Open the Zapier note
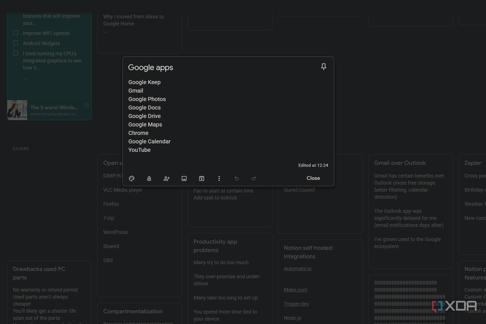Image resolution: width=486 pixels, height=324 pixels. pyautogui.click(x=472, y=205)
